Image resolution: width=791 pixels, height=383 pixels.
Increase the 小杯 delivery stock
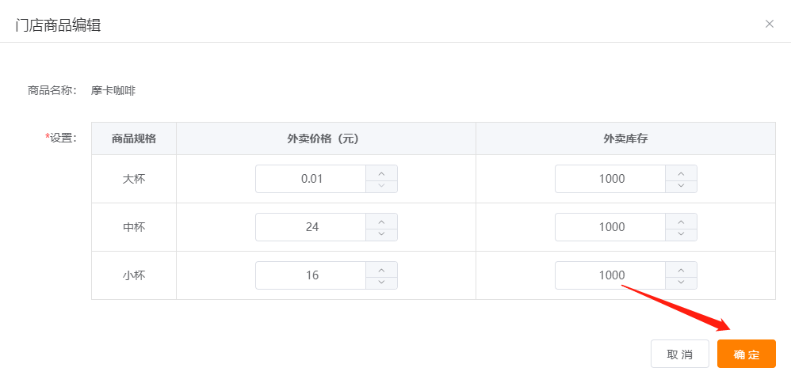(681, 269)
